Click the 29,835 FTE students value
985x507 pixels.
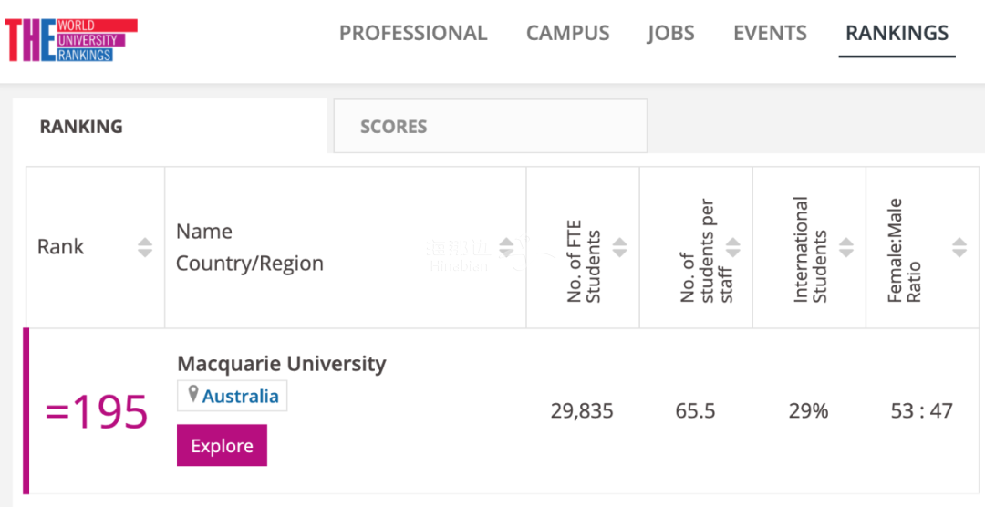click(x=582, y=411)
